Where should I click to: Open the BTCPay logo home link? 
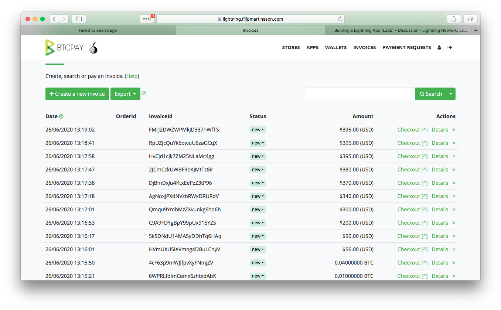(x=65, y=48)
